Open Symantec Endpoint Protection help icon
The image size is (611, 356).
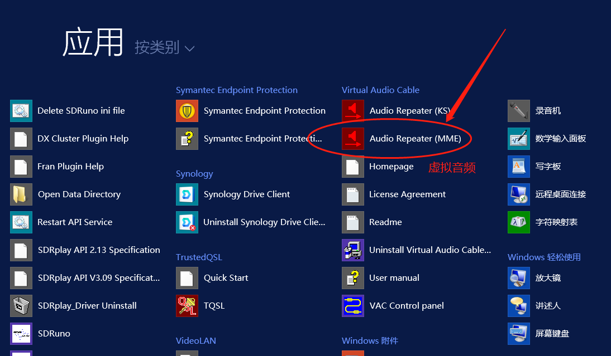(x=187, y=139)
